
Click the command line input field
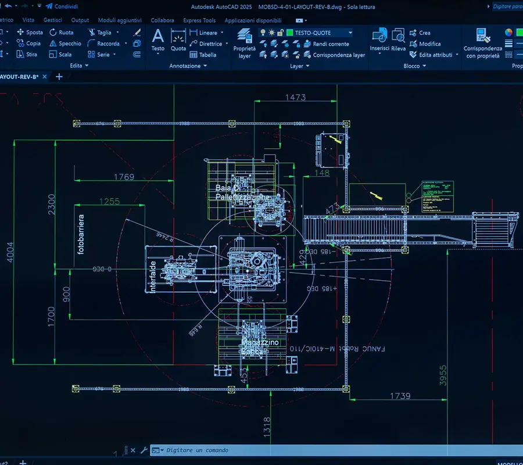[336, 450]
